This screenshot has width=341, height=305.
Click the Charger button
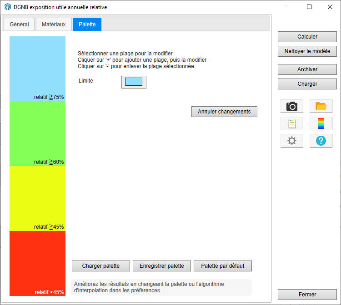[x=307, y=84]
